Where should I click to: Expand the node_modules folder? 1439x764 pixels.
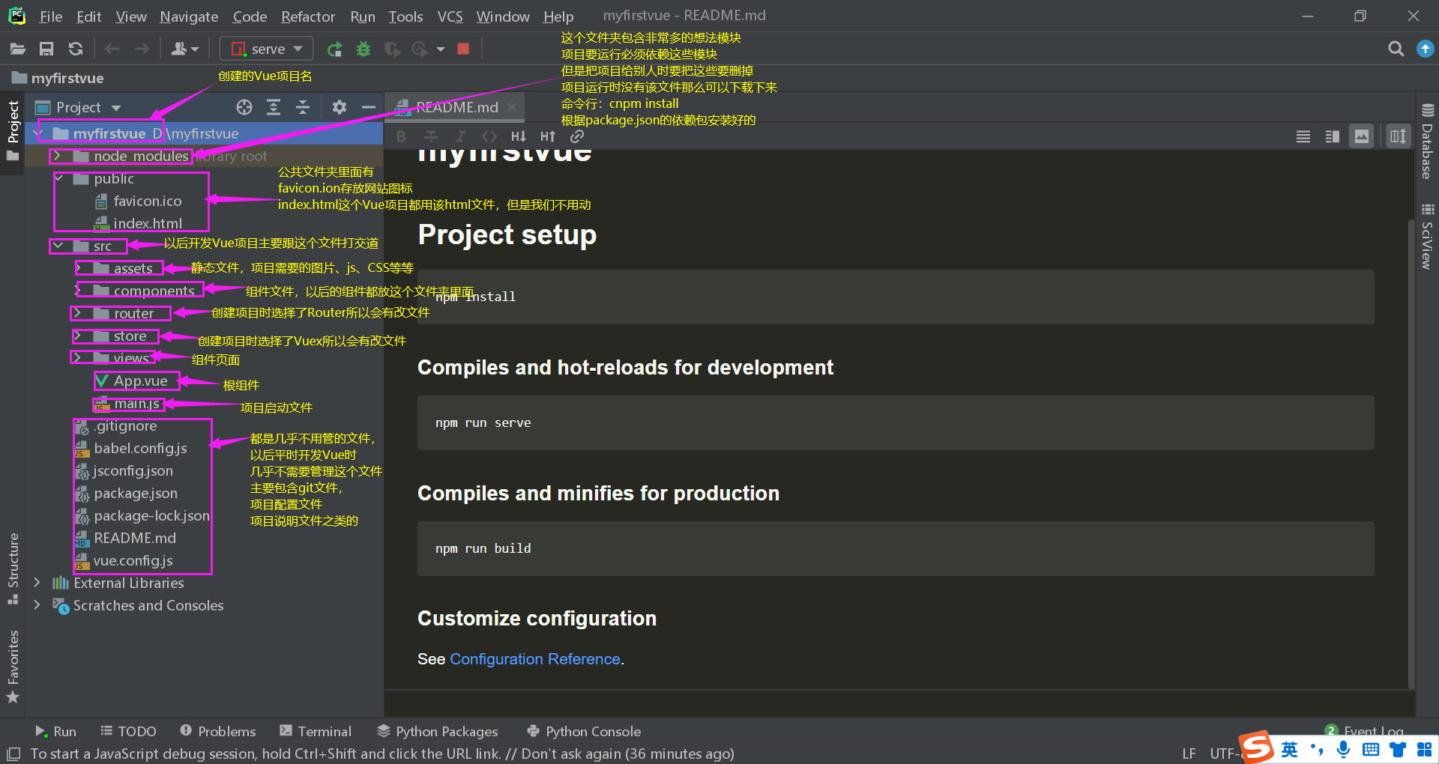(57, 156)
